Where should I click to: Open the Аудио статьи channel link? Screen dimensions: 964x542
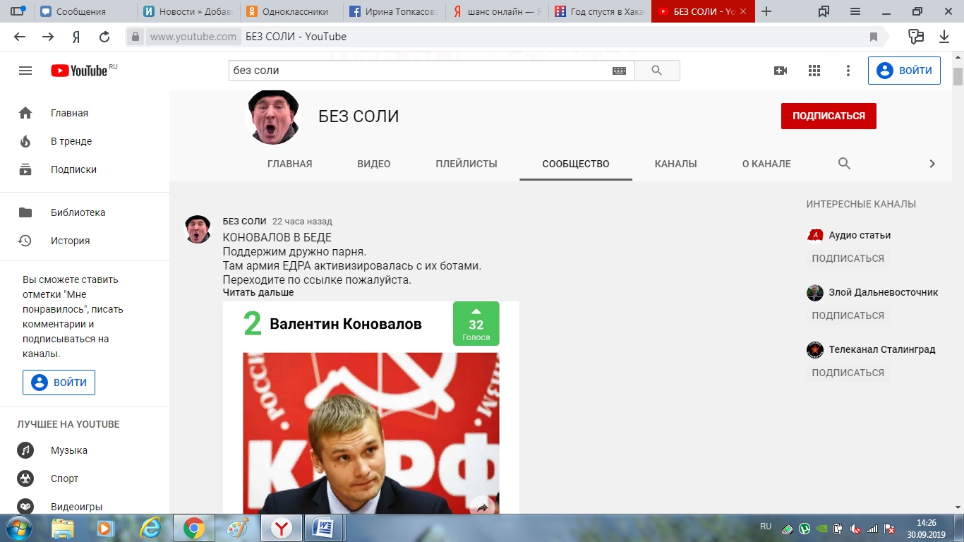tap(860, 235)
